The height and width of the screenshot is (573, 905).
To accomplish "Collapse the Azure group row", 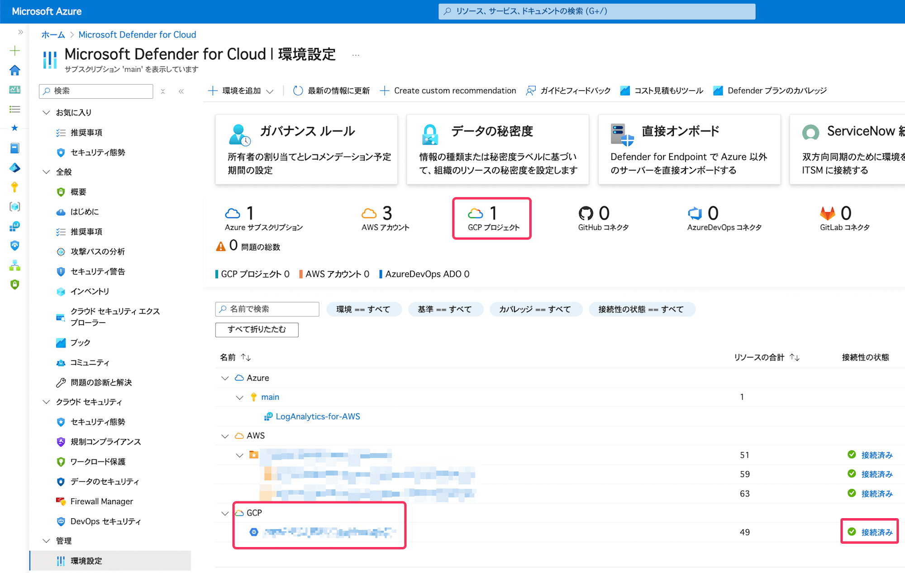I will 225,378.
